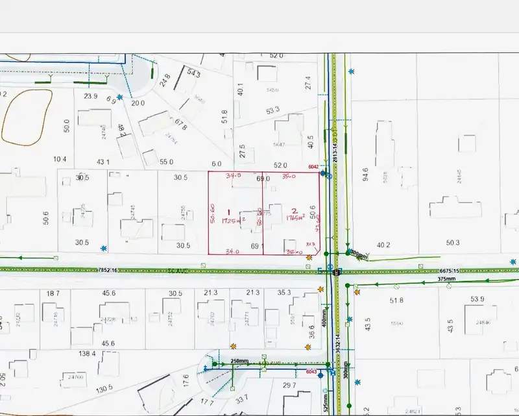Image resolution: width=519 pixels, height=416 pixels.
Task: Click the vertical 400mm pipe label
Action: pos(324,317)
